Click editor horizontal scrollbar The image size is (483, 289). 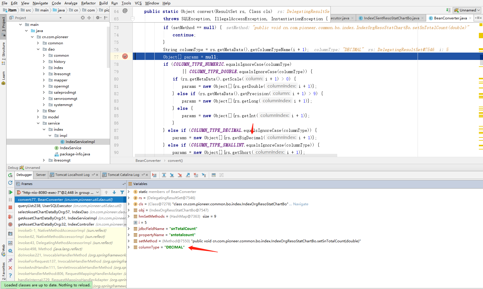click(236, 155)
